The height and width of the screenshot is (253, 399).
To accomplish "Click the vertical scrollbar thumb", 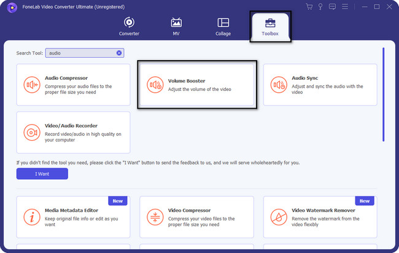I will [384, 95].
